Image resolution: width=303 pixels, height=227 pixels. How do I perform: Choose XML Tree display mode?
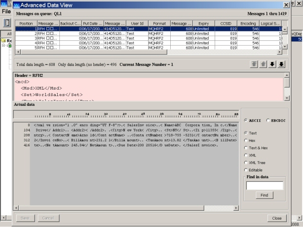coord(246,162)
